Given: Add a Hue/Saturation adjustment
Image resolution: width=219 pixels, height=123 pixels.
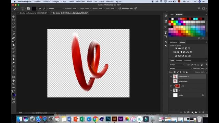Looking at the screenshot, I should click(175, 52).
